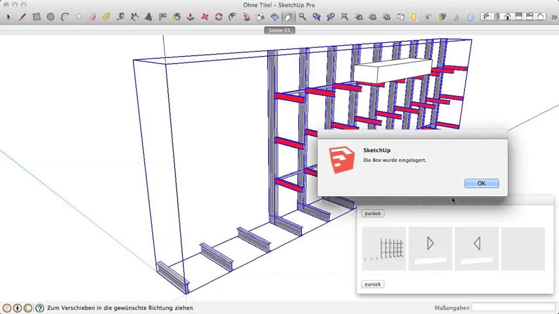Select the Zoom magnifier tool
The image size is (559, 314).
click(302, 17)
